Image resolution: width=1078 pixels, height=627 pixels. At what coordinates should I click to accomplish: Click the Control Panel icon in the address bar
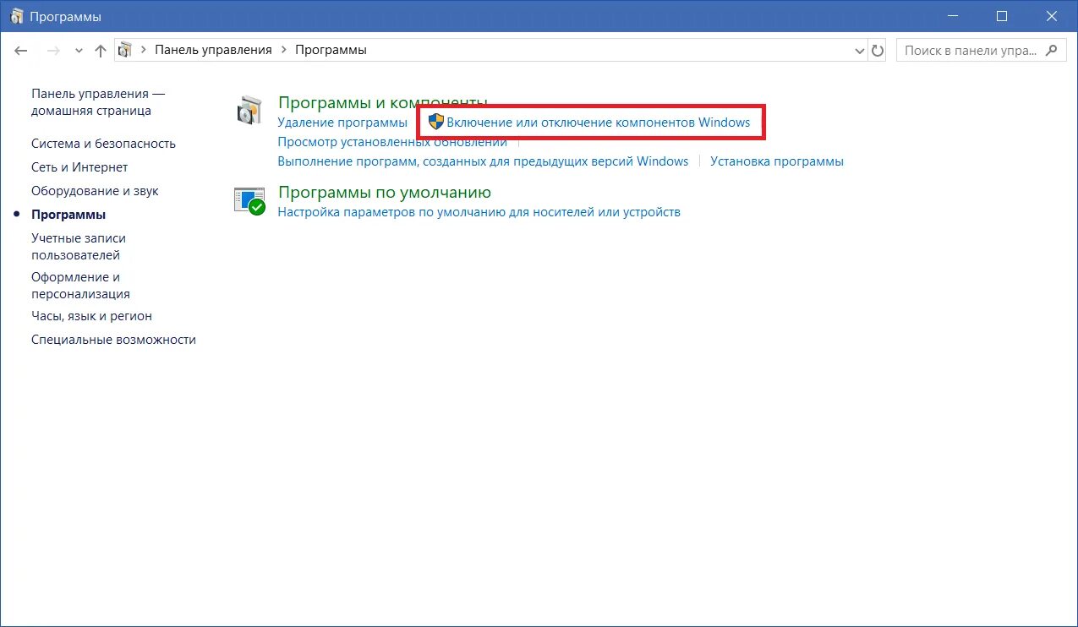(x=125, y=50)
